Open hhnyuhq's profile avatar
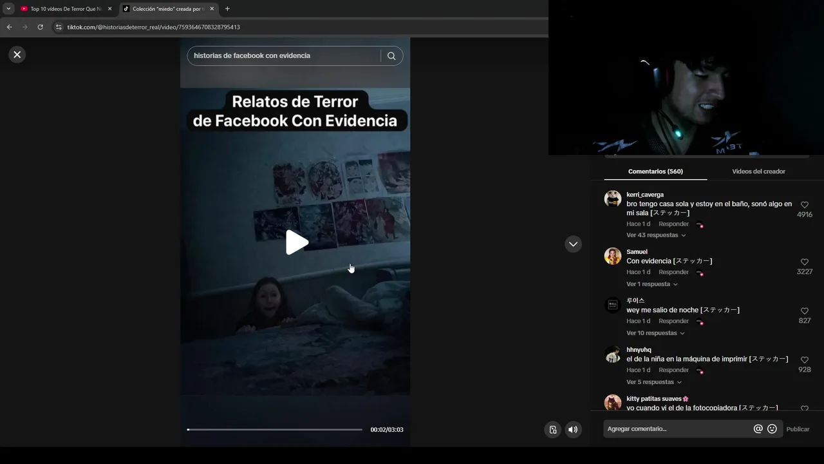The width and height of the screenshot is (824, 464). point(613,354)
